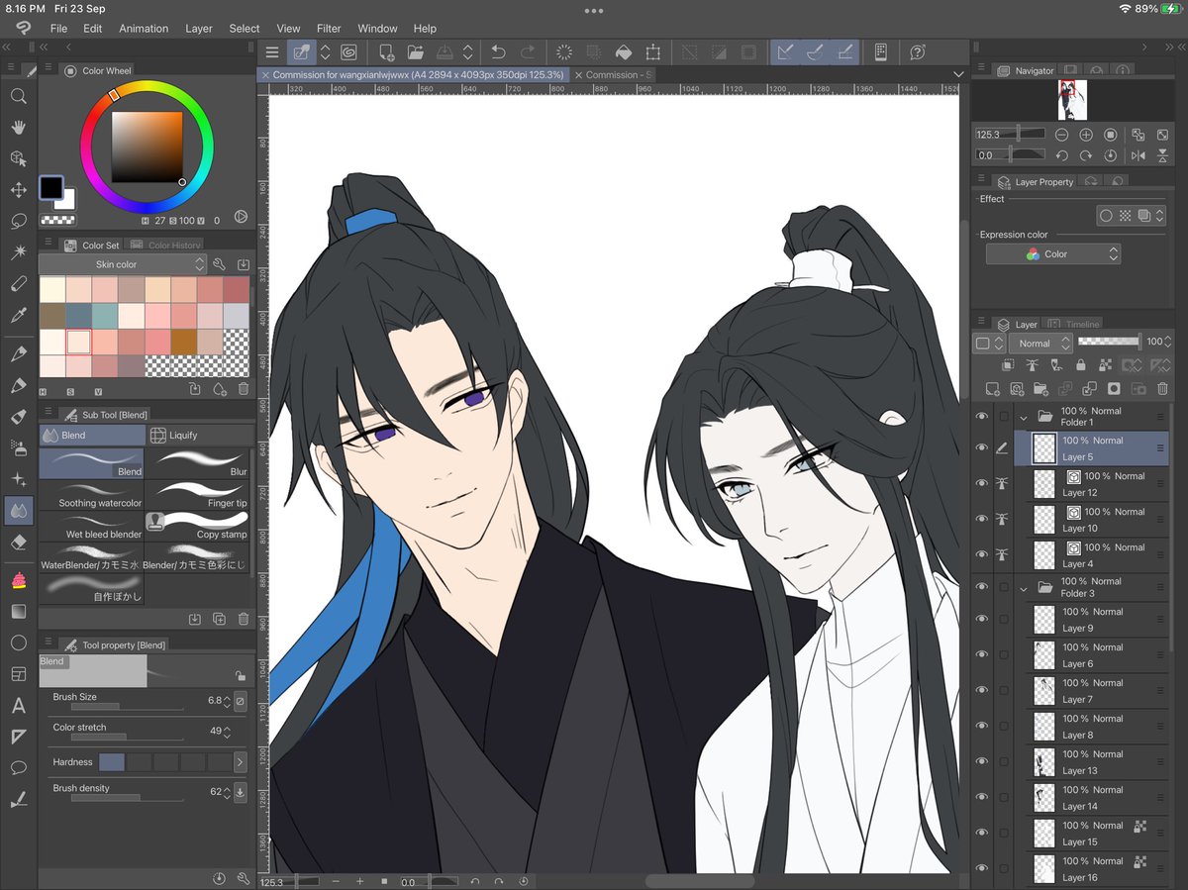
Task: Select the Gradient tool
Action: pos(18,611)
